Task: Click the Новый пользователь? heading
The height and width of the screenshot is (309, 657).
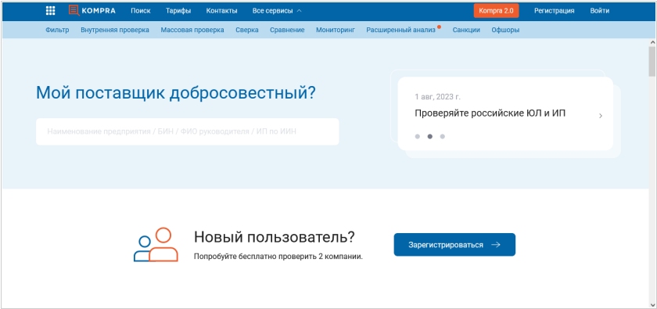Action: (275, 237)
